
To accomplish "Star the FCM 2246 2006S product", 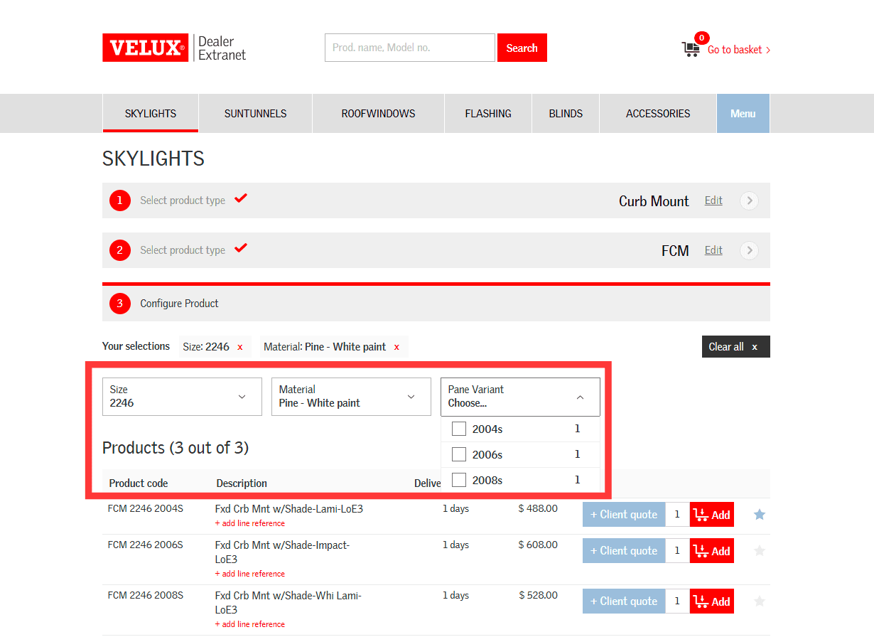I will pyautogui.click(x=760, y=550).
